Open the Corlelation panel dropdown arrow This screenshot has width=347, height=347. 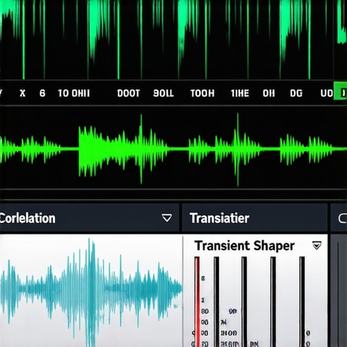point(167,218)
